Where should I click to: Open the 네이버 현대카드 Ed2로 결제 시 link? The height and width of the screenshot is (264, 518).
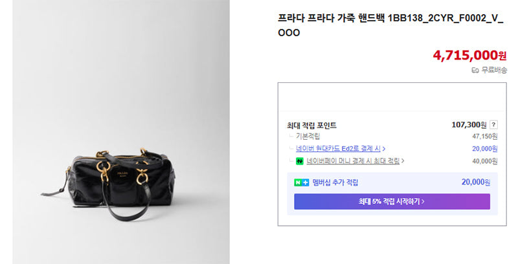[x=338, y=149]
